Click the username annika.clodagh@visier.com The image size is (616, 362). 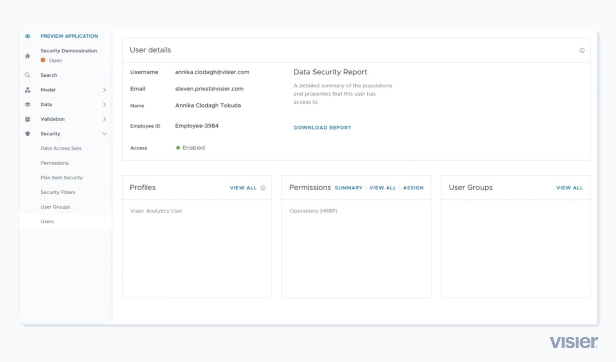tap(212, 72)
